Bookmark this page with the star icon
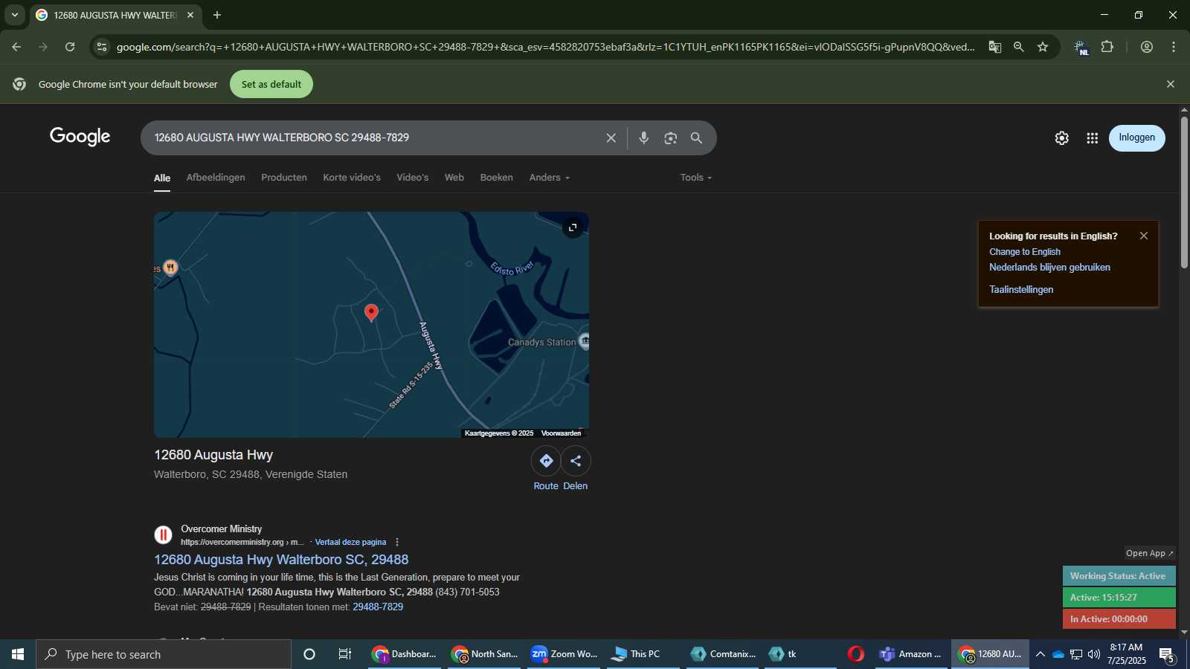The width and height of the screenshot is (1190, 669). (1043, 47)
